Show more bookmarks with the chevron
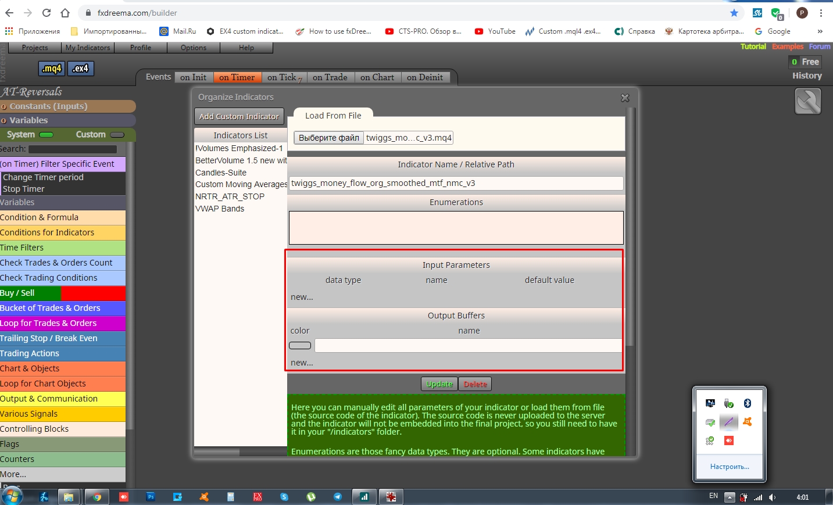This screenshot has height=505, width=833. [820, 31]
